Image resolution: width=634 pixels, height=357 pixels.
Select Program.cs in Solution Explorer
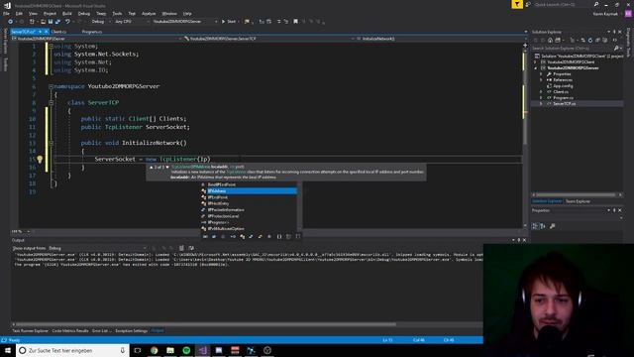coord(563,97)
